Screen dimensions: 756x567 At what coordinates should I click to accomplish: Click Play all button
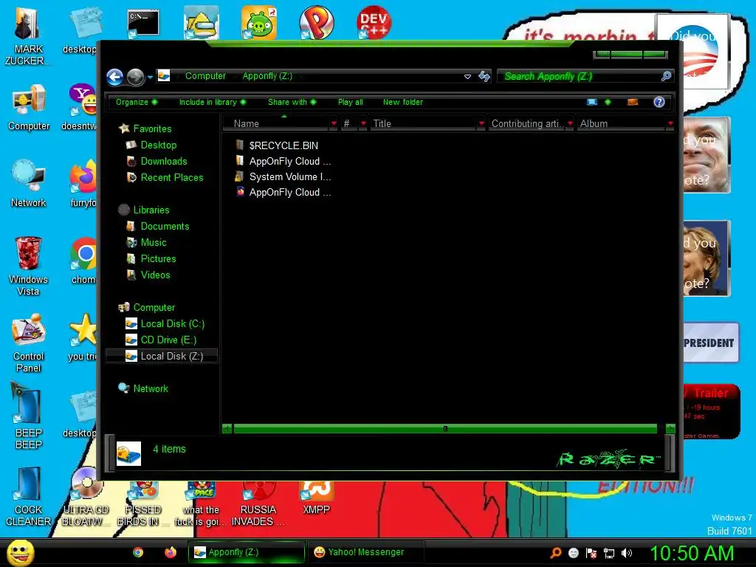(351, 102)
